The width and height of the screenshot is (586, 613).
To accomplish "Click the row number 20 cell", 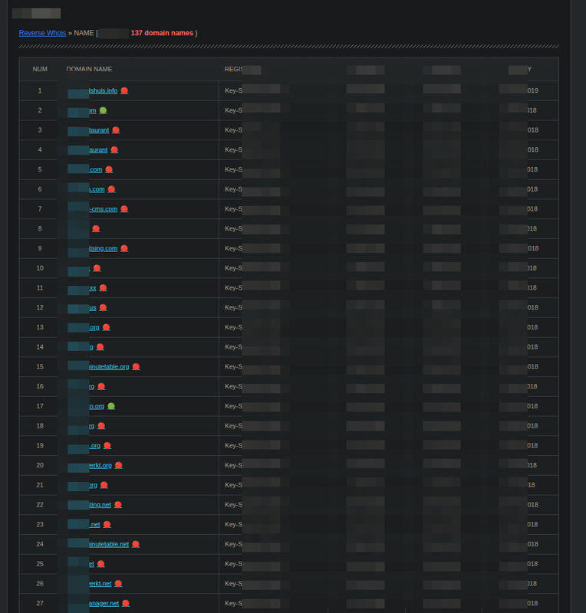I will tap(40, 466).
